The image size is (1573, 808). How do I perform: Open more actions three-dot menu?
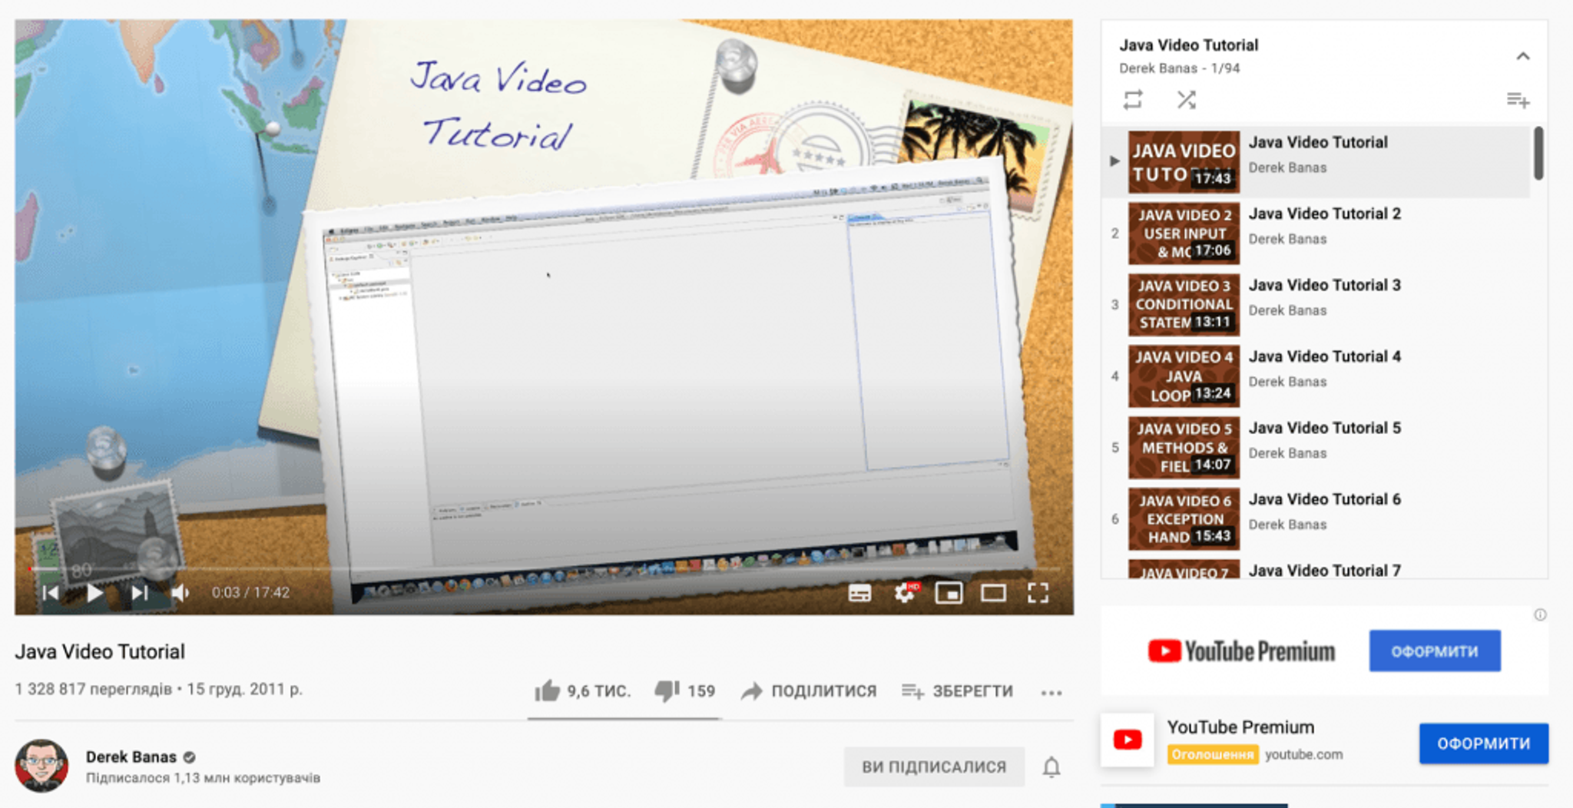[x=1051, y=693]
